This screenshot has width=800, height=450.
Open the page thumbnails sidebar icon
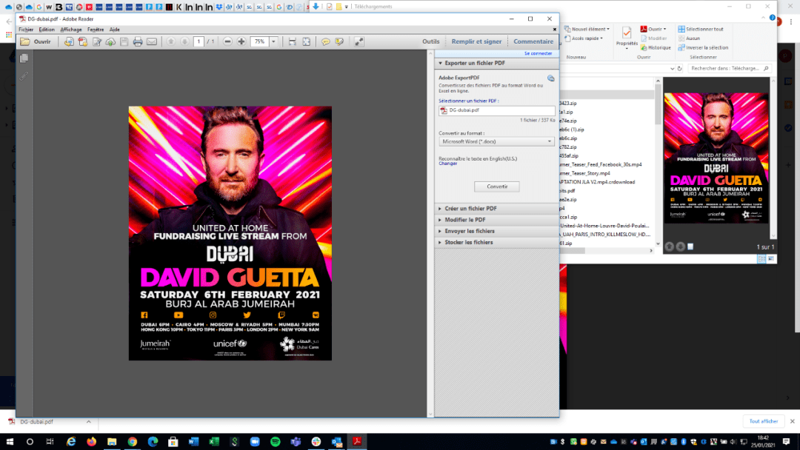pos(24,58)
